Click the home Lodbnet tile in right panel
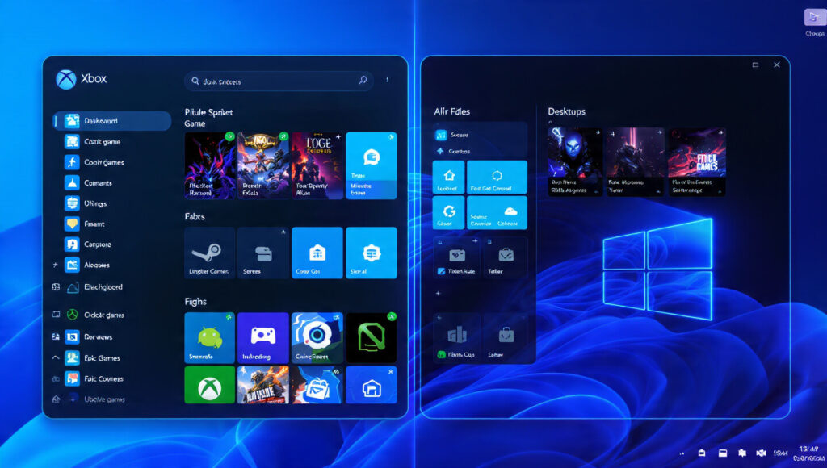This screenshot has height=468, width=827. coord(447,176)
